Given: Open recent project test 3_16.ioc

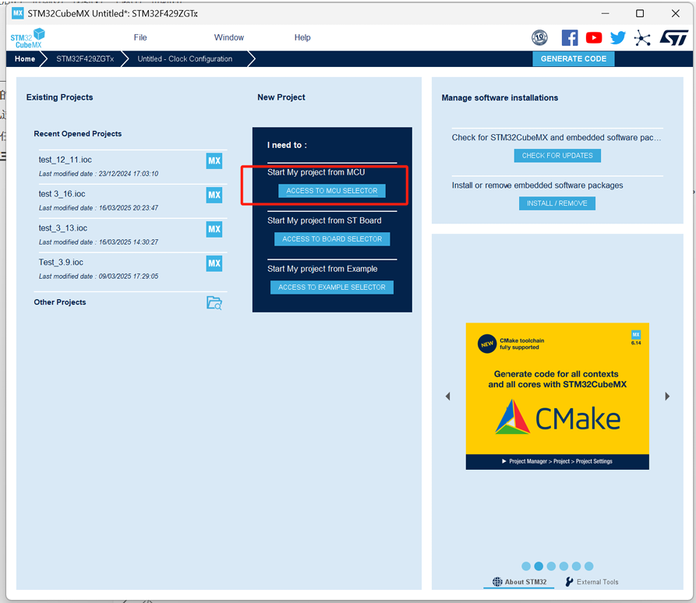Looking at the screenshot, I should click(x=62, y=194).
